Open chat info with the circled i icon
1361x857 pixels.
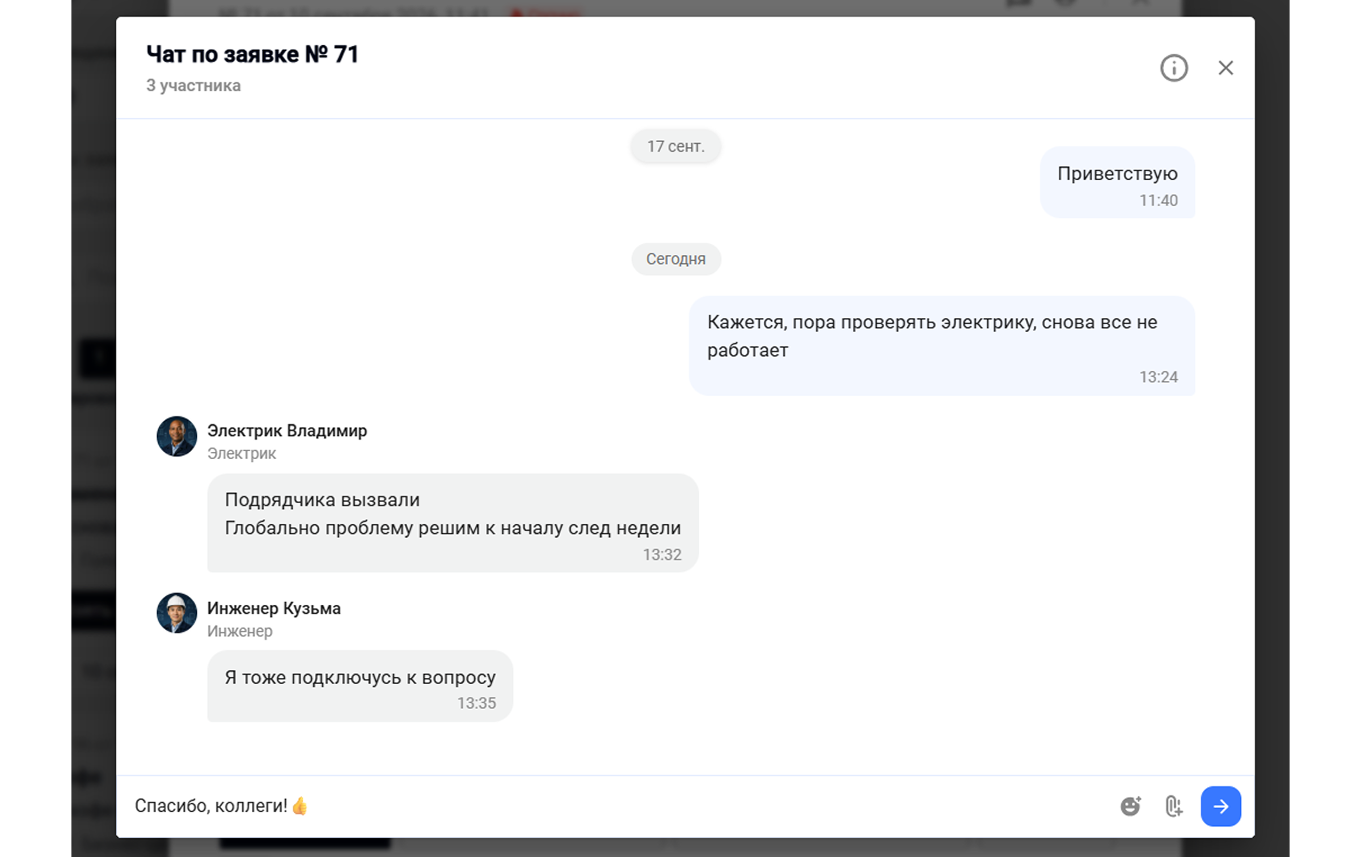tap(1173, 68)
